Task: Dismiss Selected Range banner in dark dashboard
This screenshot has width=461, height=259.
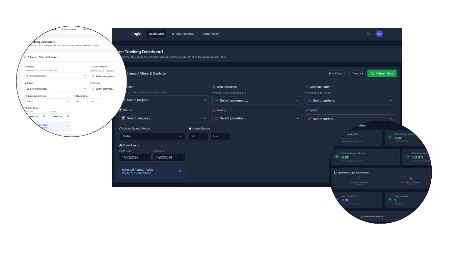Action: pos(180,171)
